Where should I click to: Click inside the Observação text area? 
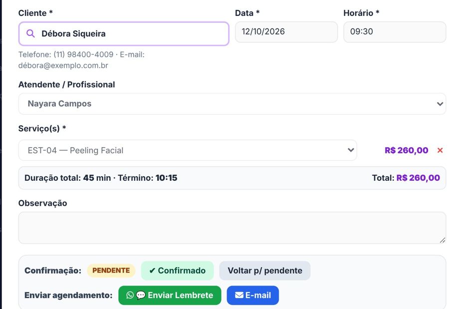(232, 228)
